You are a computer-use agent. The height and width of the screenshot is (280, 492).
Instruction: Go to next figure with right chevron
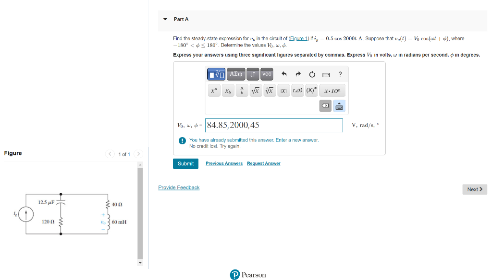[138, 154]
